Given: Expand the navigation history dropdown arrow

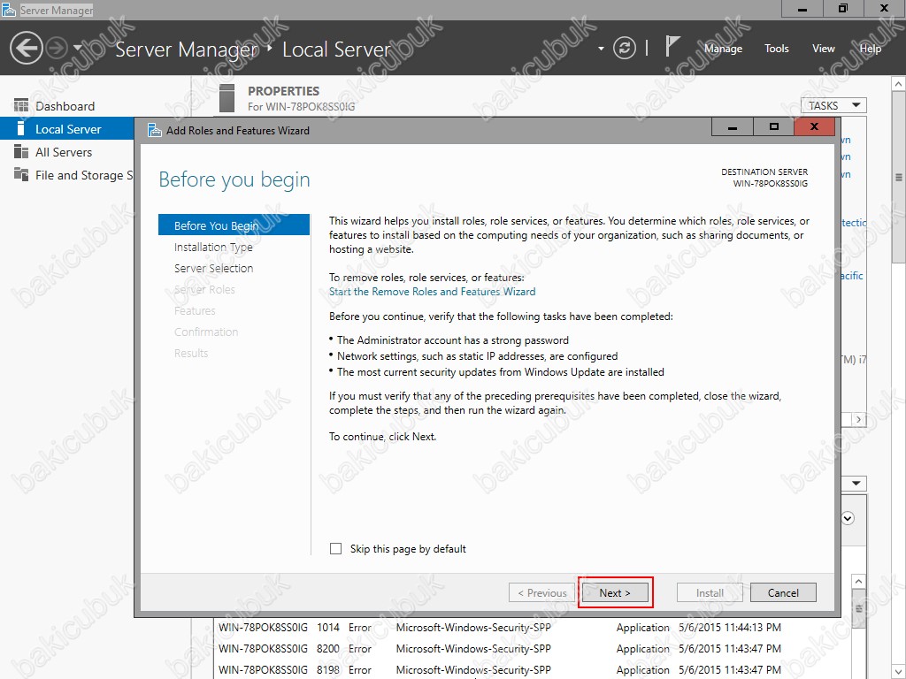Looking at the screenshot, I should pyautogui.click(x=78, y=49).
